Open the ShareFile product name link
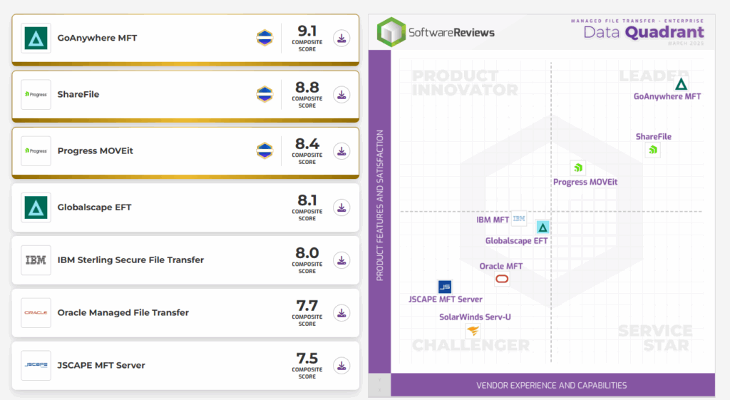 point(78,94)
